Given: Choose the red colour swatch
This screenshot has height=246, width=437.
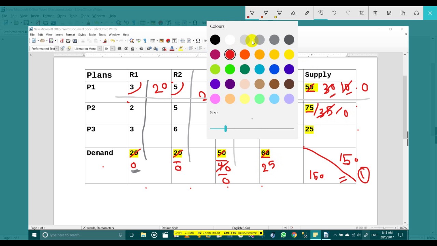Looking at the screenshot, I should [x=230, y=55].
